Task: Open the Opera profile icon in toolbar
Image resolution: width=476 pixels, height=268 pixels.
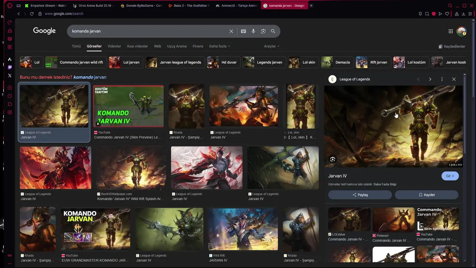Action: 457,14
